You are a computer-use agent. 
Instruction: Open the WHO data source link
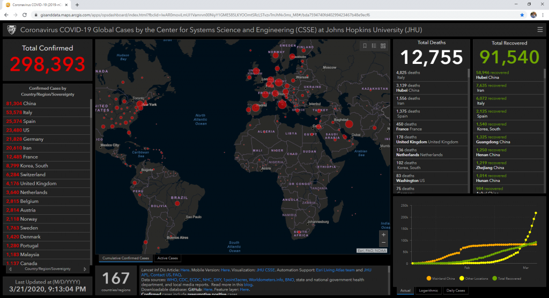pos(172,280)
